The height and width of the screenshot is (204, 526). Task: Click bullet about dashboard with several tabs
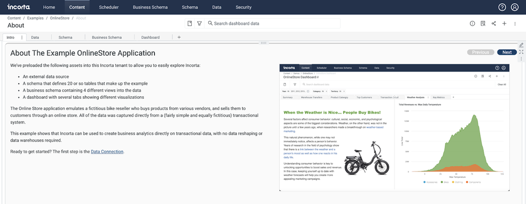pos(83,97)
